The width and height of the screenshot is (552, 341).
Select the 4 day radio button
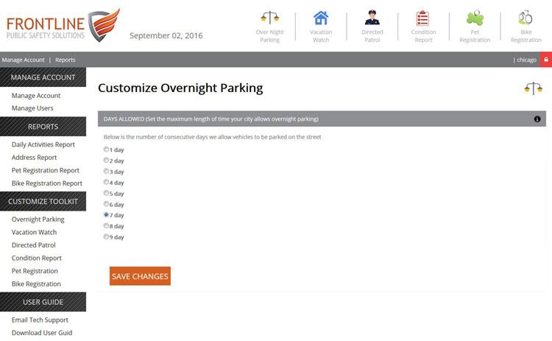point(106,182)
